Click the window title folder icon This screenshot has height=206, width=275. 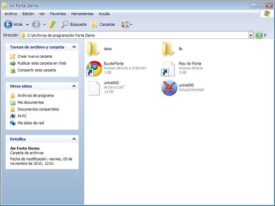pyautogui.click(x=5, y=6)
